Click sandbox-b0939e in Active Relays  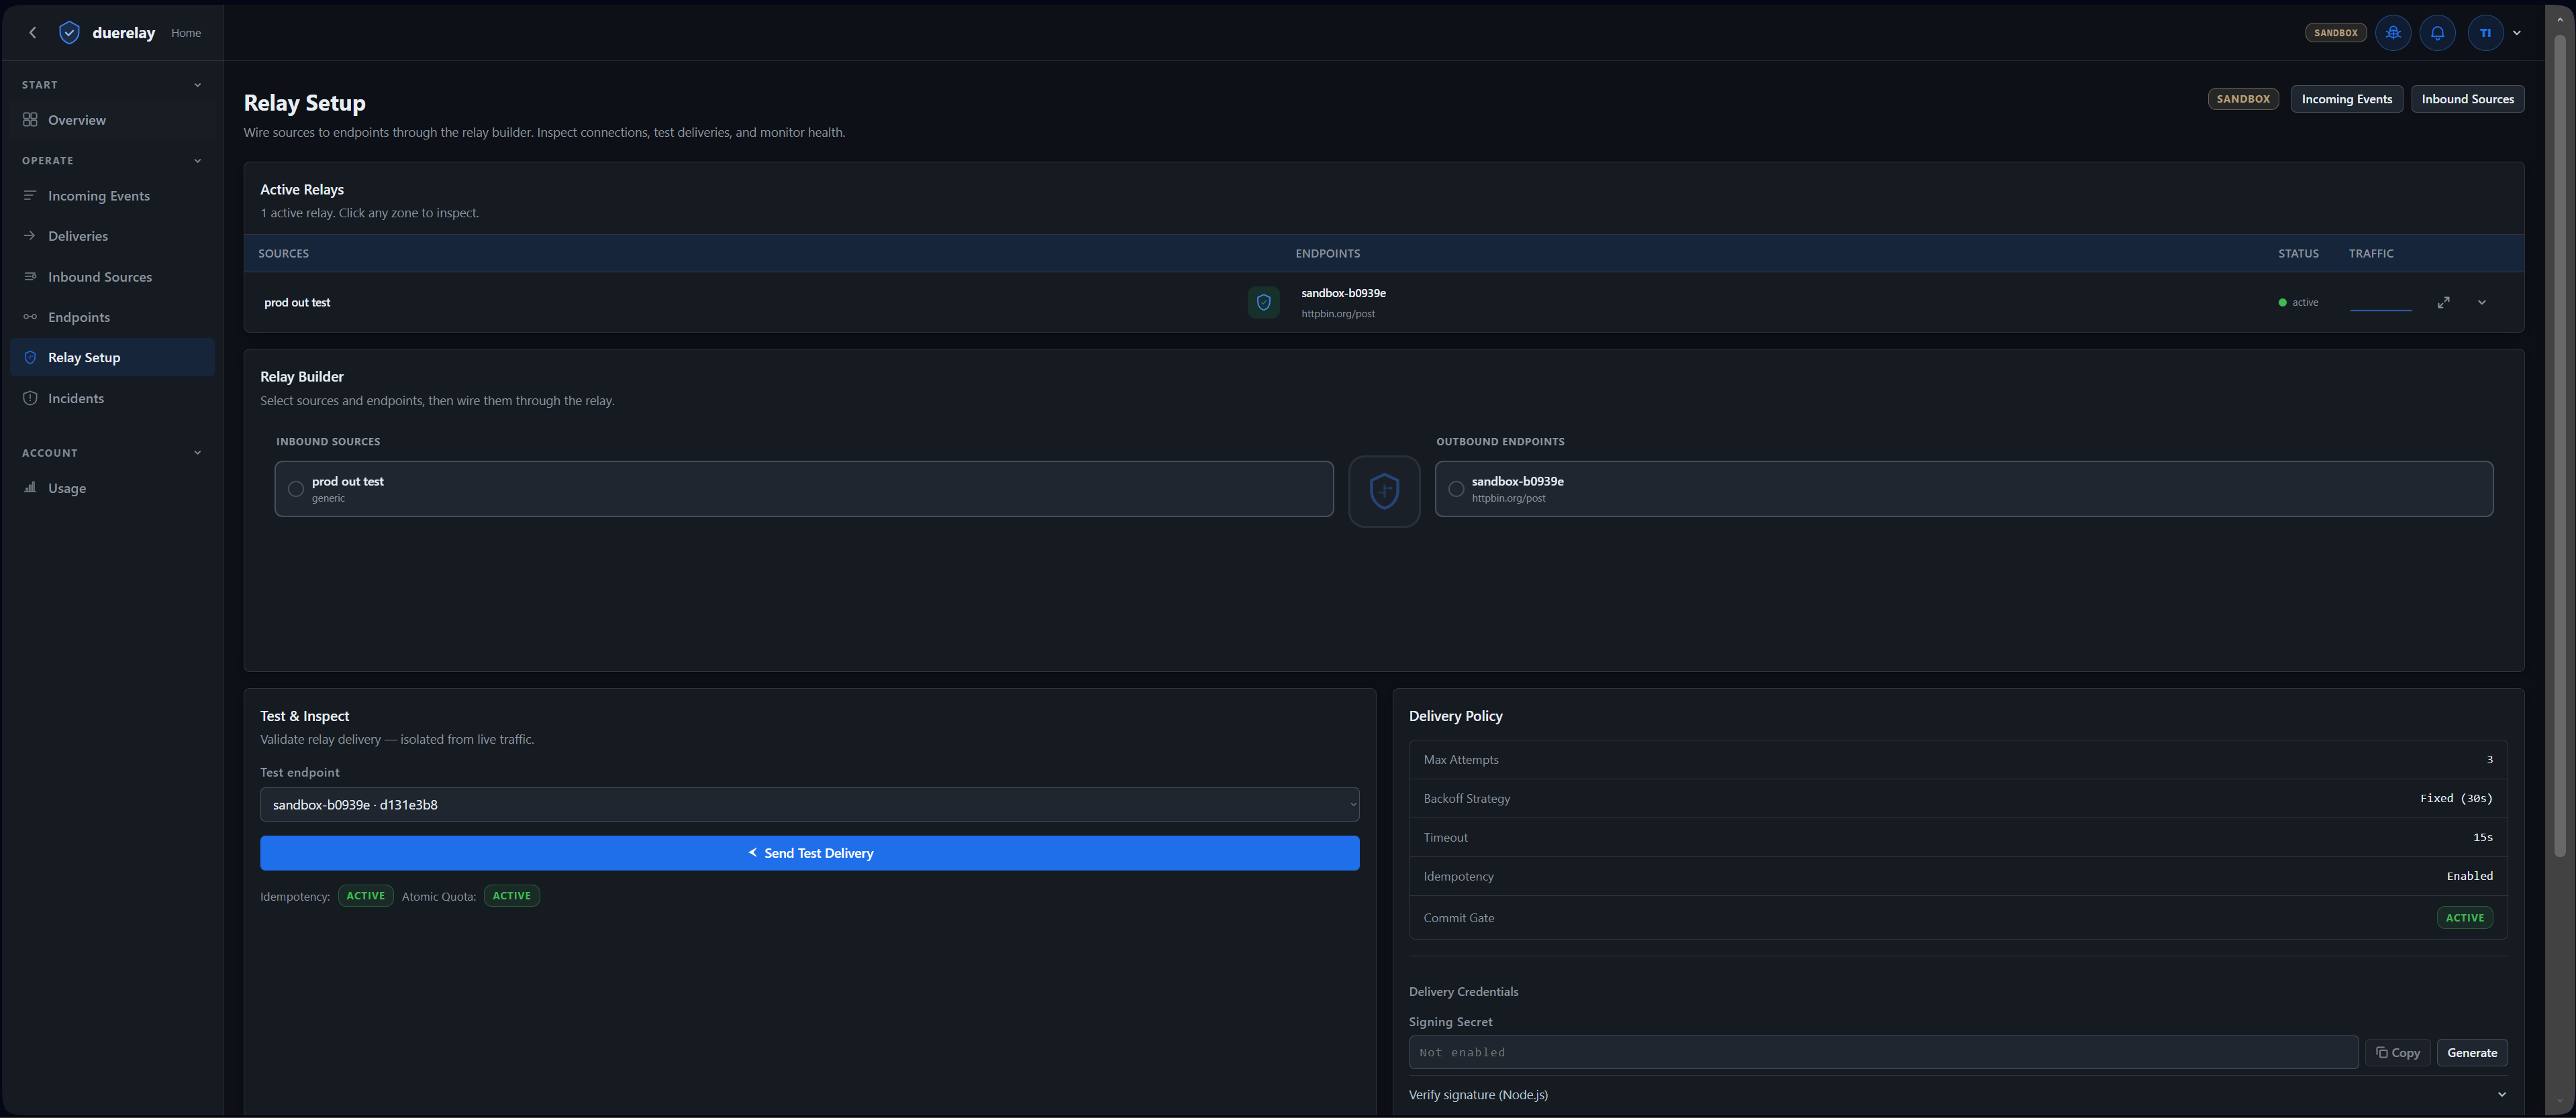click(1343, 292)
